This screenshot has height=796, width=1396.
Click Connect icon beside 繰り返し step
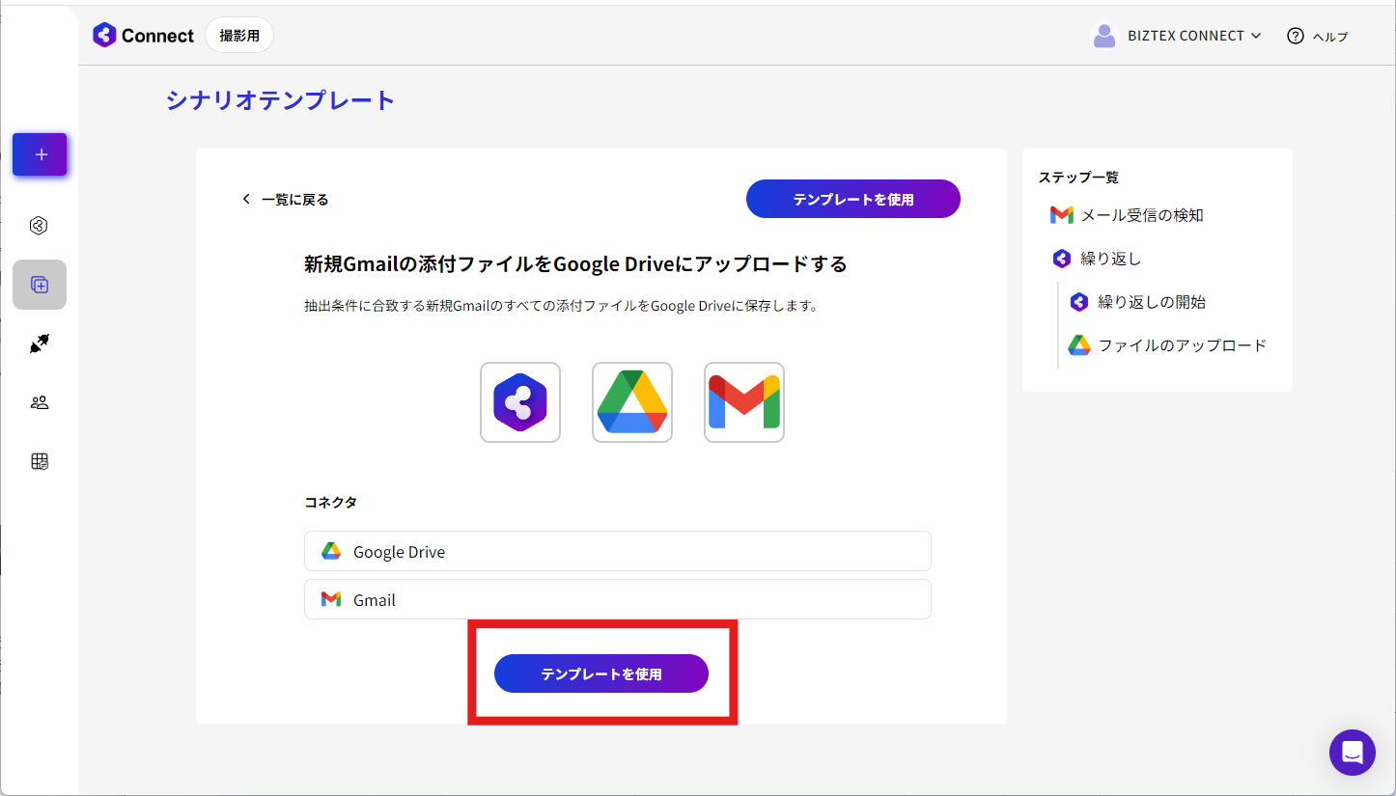pos(1062,259)
